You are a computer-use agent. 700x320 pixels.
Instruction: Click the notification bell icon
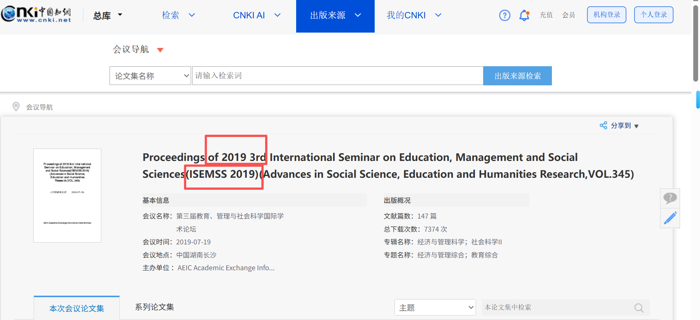click(524, 15)
